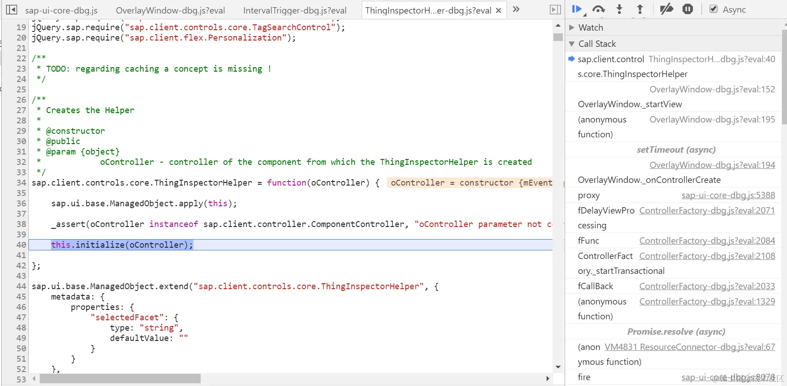This screenshot has height=386, width=787.
Task: Click horizontal scroll right arrow
Action: pos(548,379)
